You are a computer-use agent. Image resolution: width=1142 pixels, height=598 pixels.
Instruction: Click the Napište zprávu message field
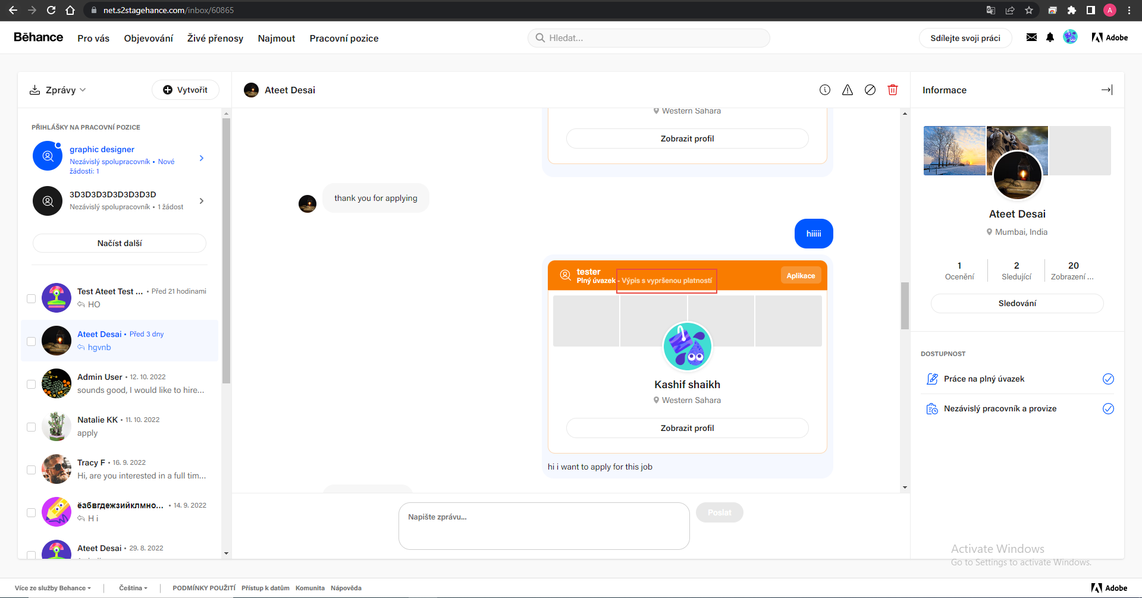coord(544,526)
